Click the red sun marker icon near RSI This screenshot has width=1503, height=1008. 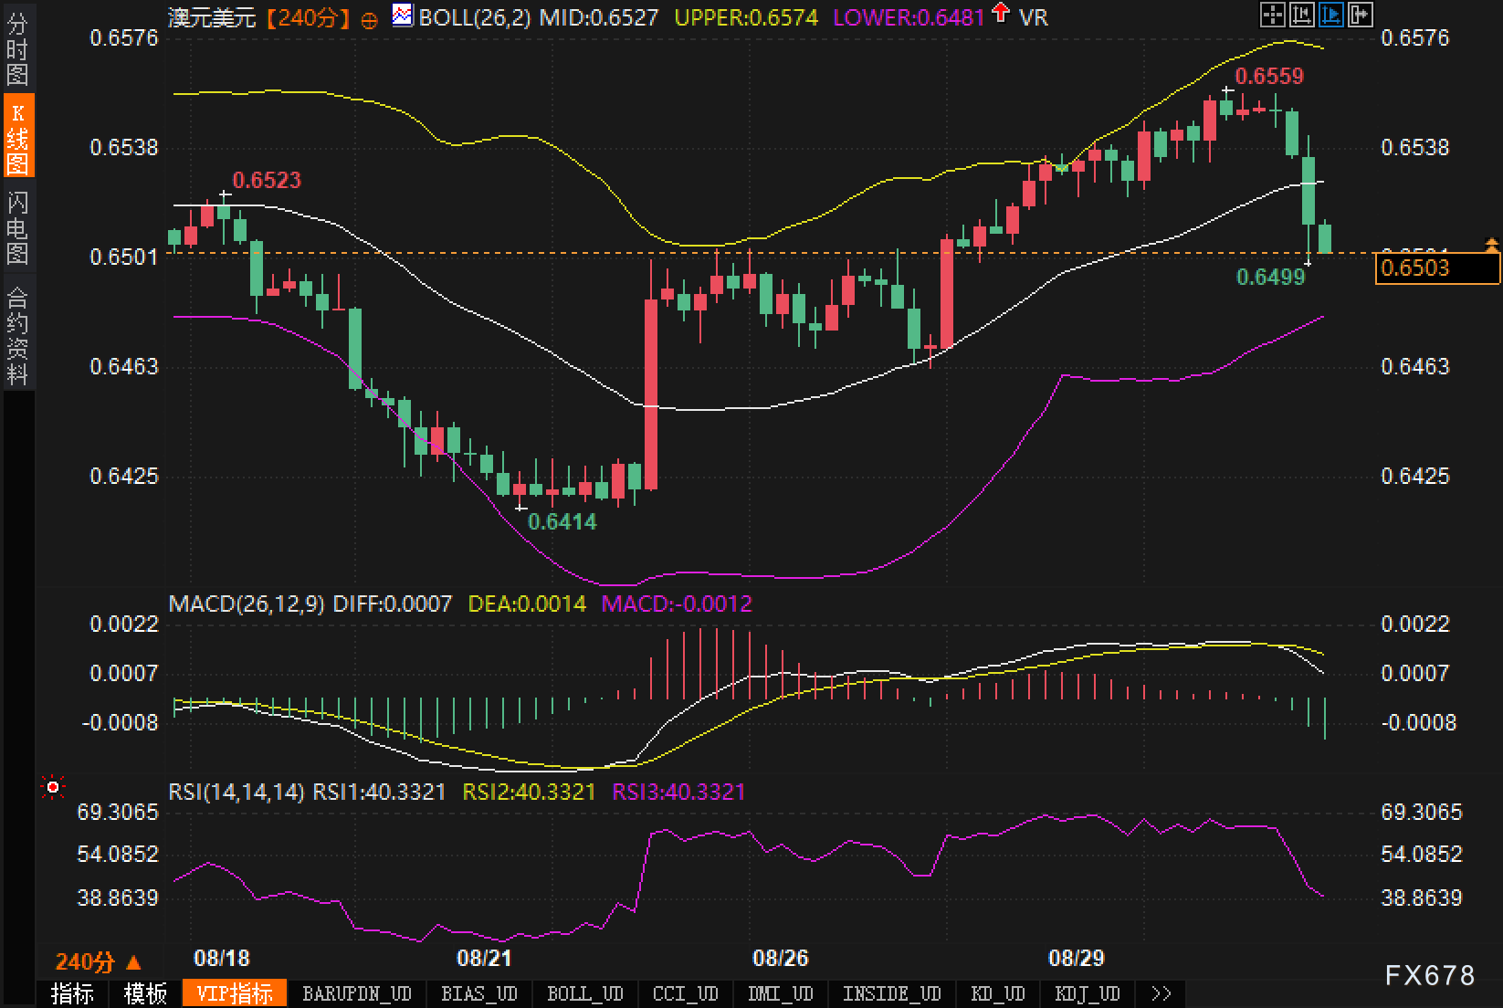[x=53, y=786]
